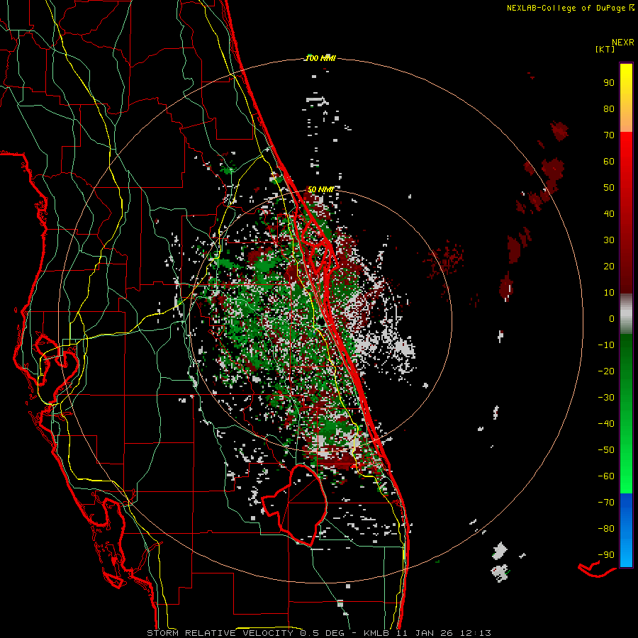Select the 20 value on the velocity scale

609,267
